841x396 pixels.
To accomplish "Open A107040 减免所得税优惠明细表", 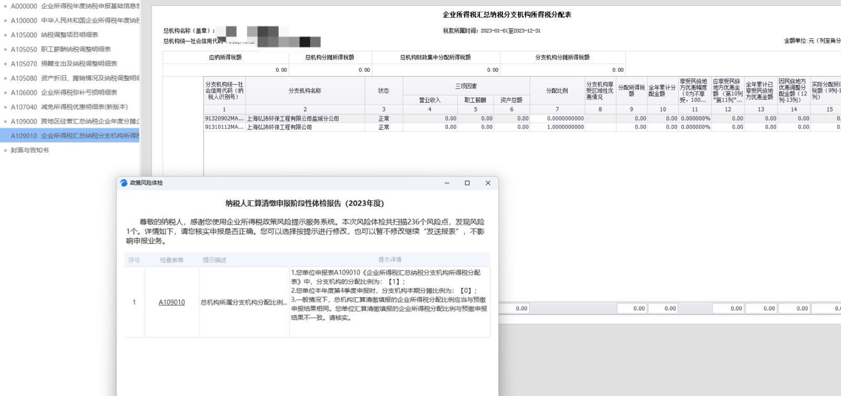I will [69, 107].
